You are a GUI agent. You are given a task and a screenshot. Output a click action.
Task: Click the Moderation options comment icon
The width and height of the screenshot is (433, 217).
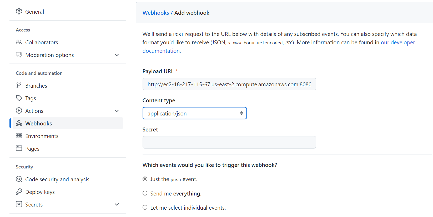[x=19, y=55]
